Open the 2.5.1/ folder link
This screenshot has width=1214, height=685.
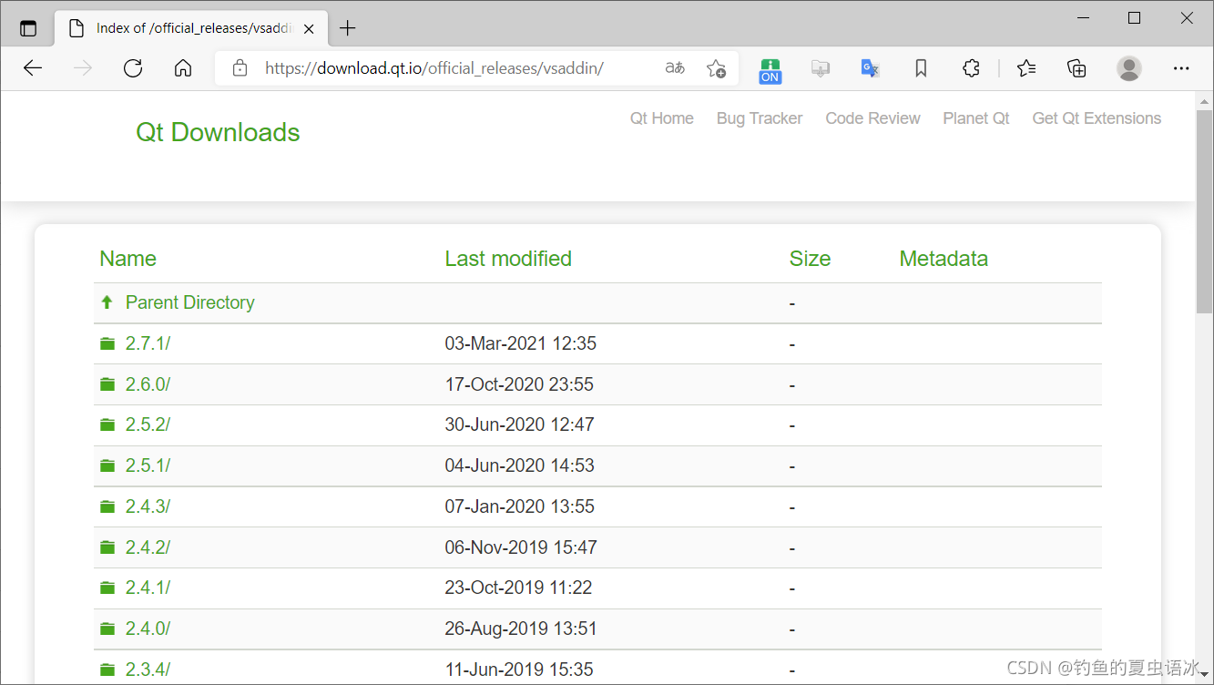tap(148, 465)
